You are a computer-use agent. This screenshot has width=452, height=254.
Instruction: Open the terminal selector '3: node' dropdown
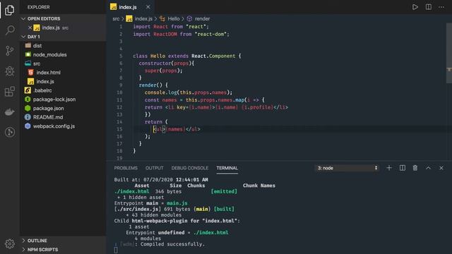(347, 168)
